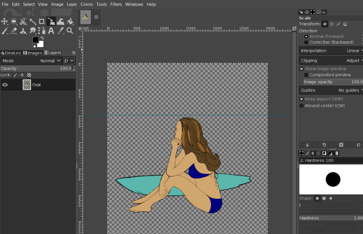The height and width of the screenshot is (234, 363).
Task: Select the Zoom magnifier tool
Action: [70, 31]
